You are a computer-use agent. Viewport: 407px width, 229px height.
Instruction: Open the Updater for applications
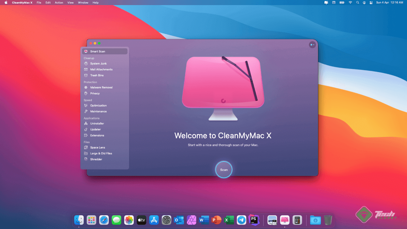pos(95,129)
